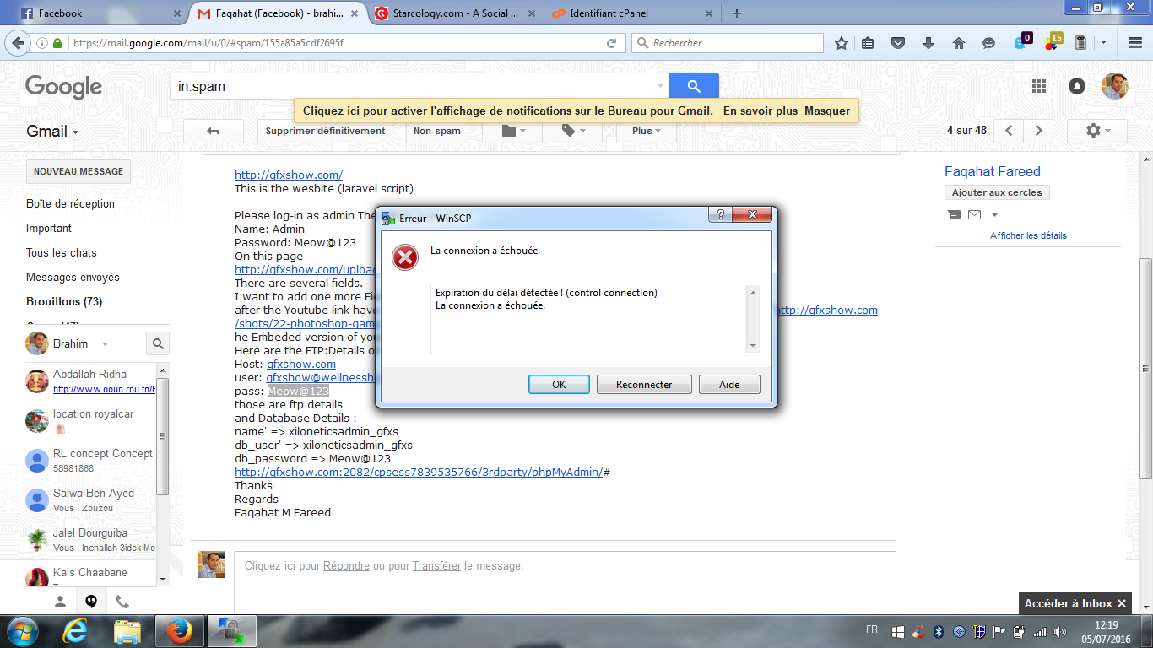The height and width of the screenshot is (648, 1153).
Task: Expand the Brahim chat status dropdown
Action: pyautogui.click(x=105, y=344)
